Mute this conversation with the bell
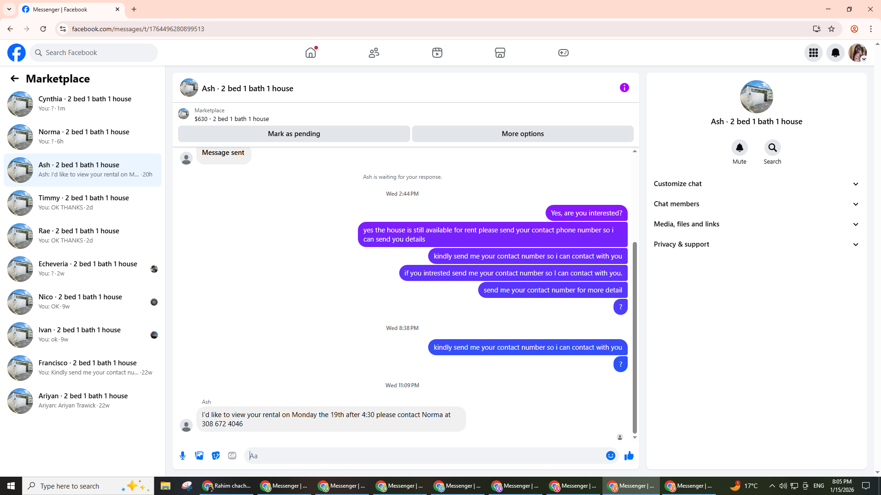This screenshot has width=881, height=495. coord(739,148)
